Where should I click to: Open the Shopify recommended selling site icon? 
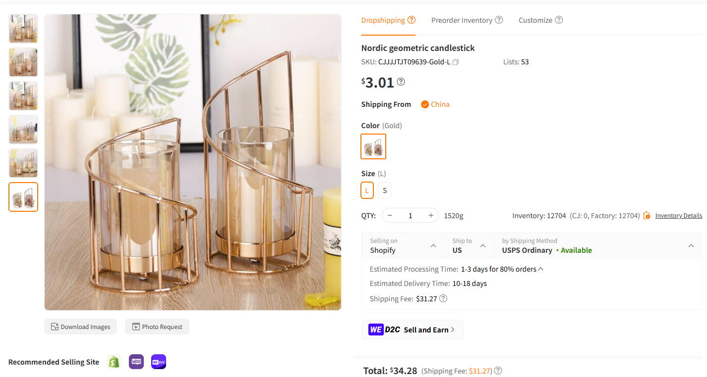114,362
